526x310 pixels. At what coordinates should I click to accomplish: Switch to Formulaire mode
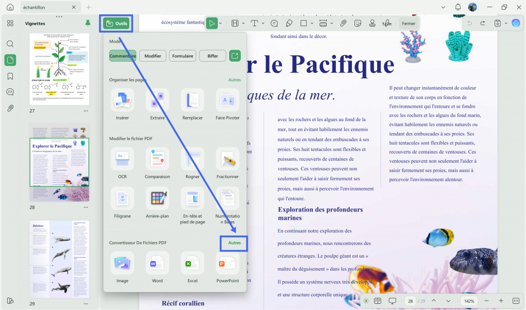(x=182, y=56)
